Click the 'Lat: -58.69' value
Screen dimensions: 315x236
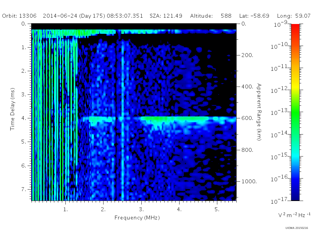[254, 16]
